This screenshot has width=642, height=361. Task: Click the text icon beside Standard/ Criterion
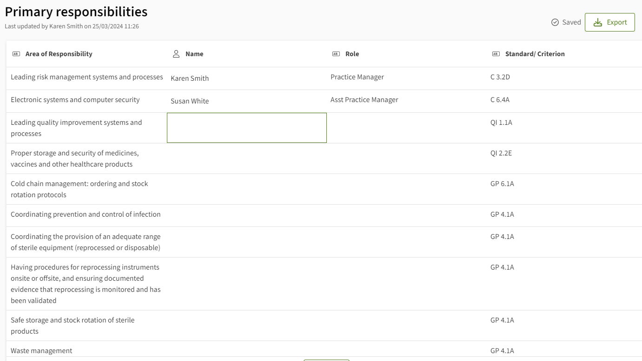click(x=496, y=54)
